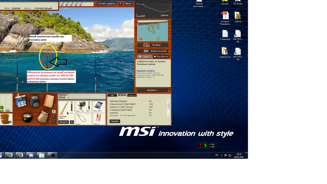
Task: Click the events list scrollbar
Action: 168,106
